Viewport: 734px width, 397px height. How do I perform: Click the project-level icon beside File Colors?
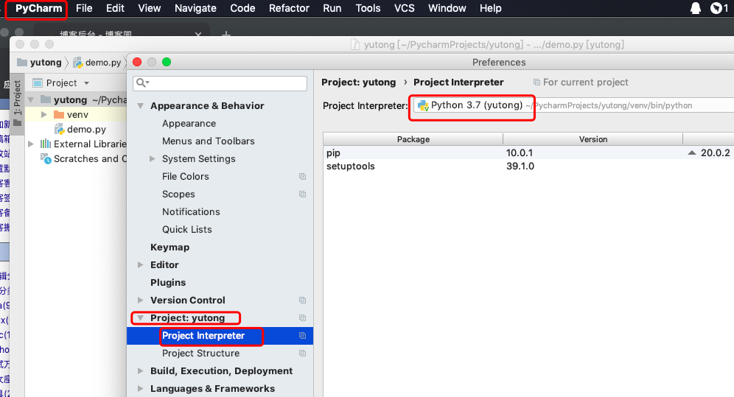[x=302, y=176]
